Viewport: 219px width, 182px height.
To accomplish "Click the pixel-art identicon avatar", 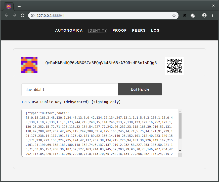I will [x=29, y=65].
